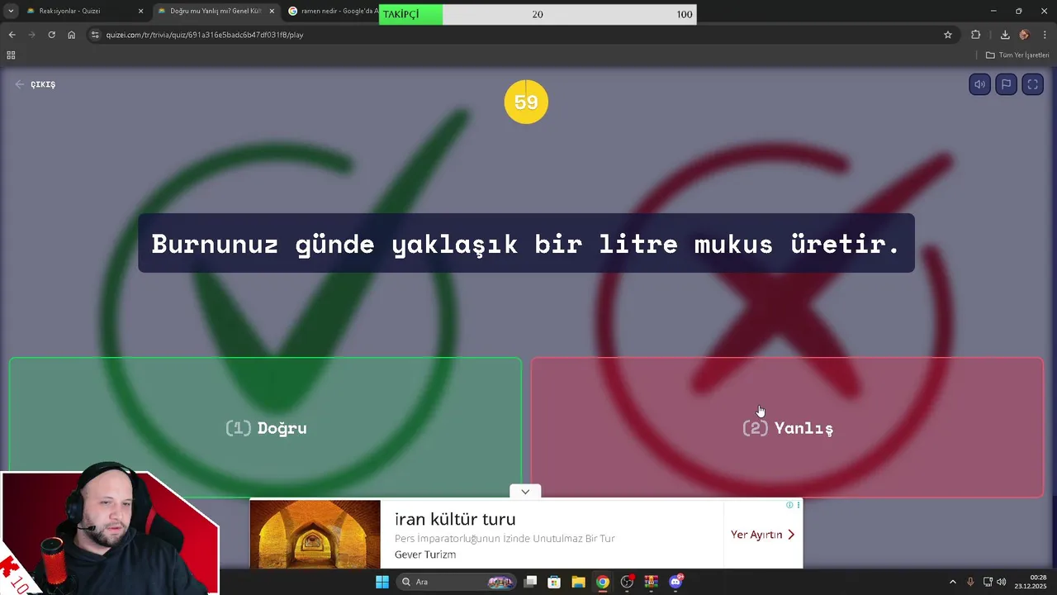Open the iran kültür turu ad thumbnail
Screen dimensions: 1057x595
pyautogui.click(x=315, y=534)
